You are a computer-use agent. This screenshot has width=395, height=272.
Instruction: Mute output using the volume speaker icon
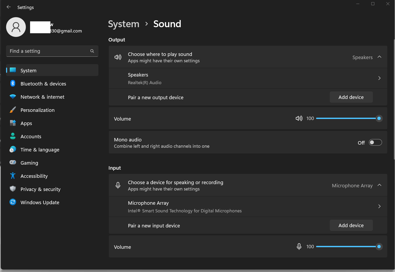pos(299,118)
